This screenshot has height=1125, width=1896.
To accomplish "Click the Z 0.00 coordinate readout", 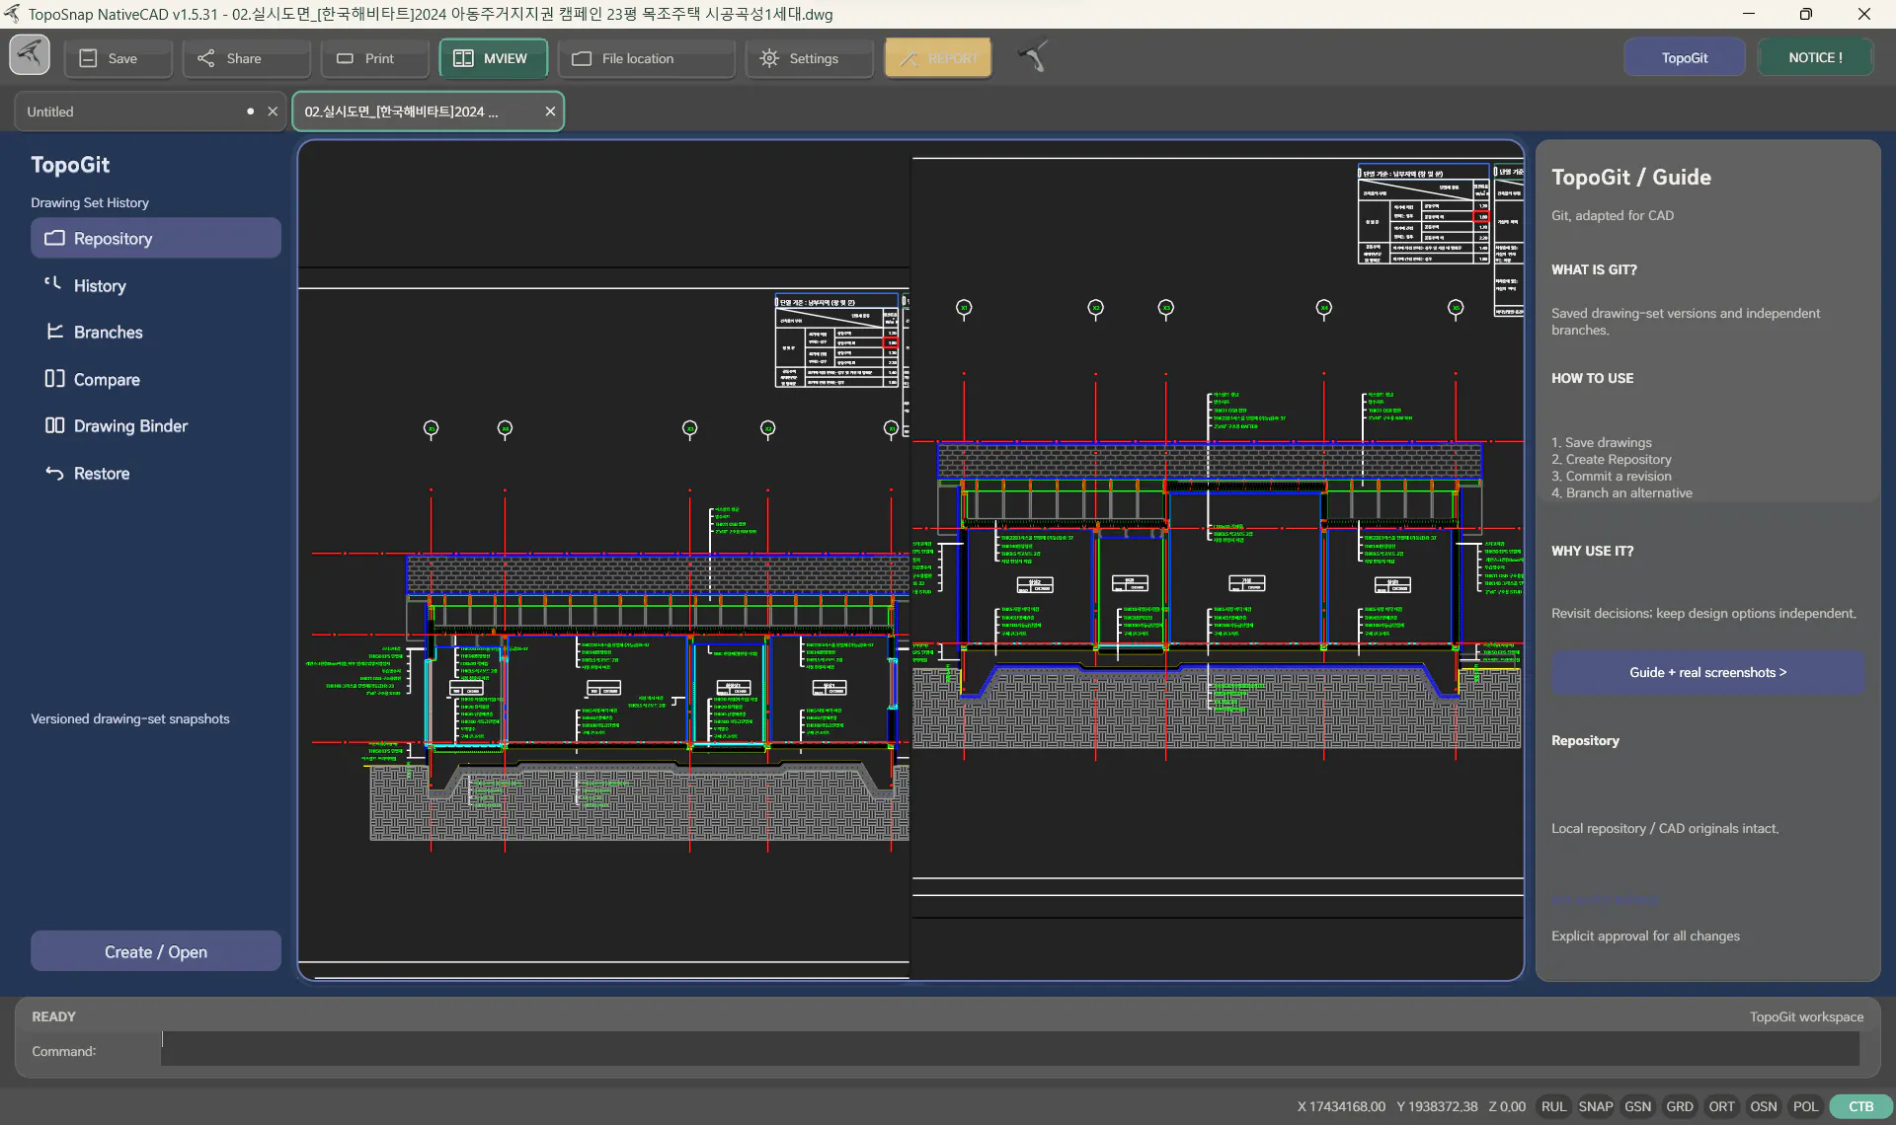I will [x=1507, y=1106].
